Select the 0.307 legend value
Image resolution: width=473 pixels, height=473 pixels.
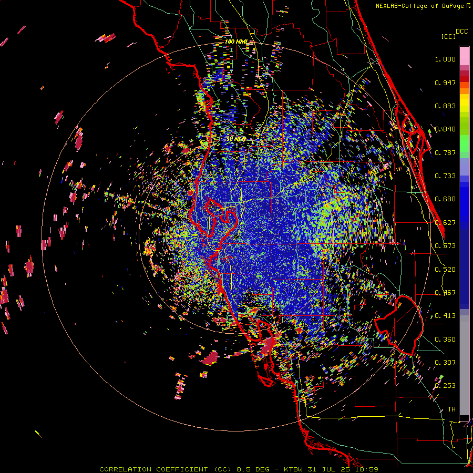pos(445,363)
